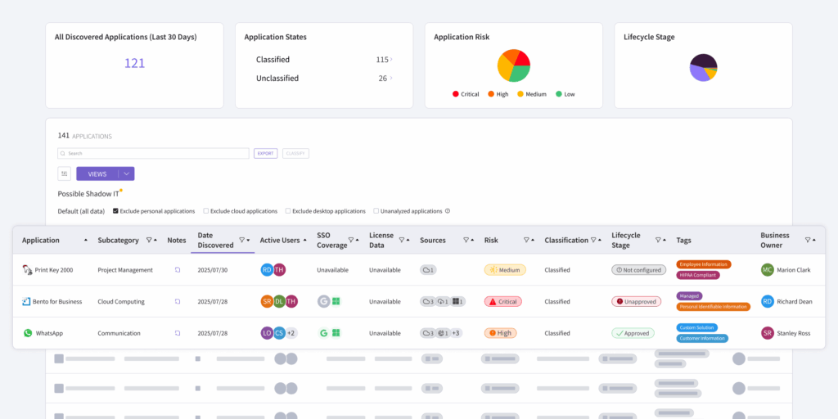Enable Exclude cloud applications checkbox

pos(205,211)
